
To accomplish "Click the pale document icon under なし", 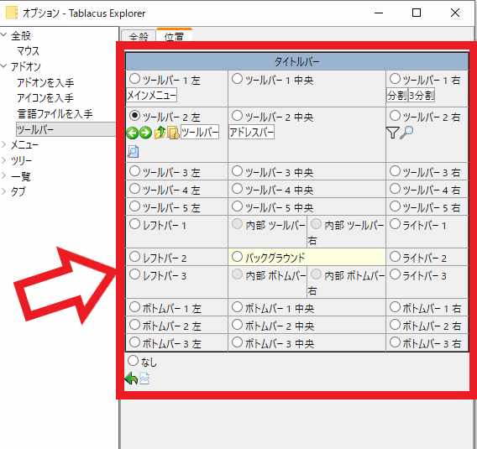I will point(144,379).
